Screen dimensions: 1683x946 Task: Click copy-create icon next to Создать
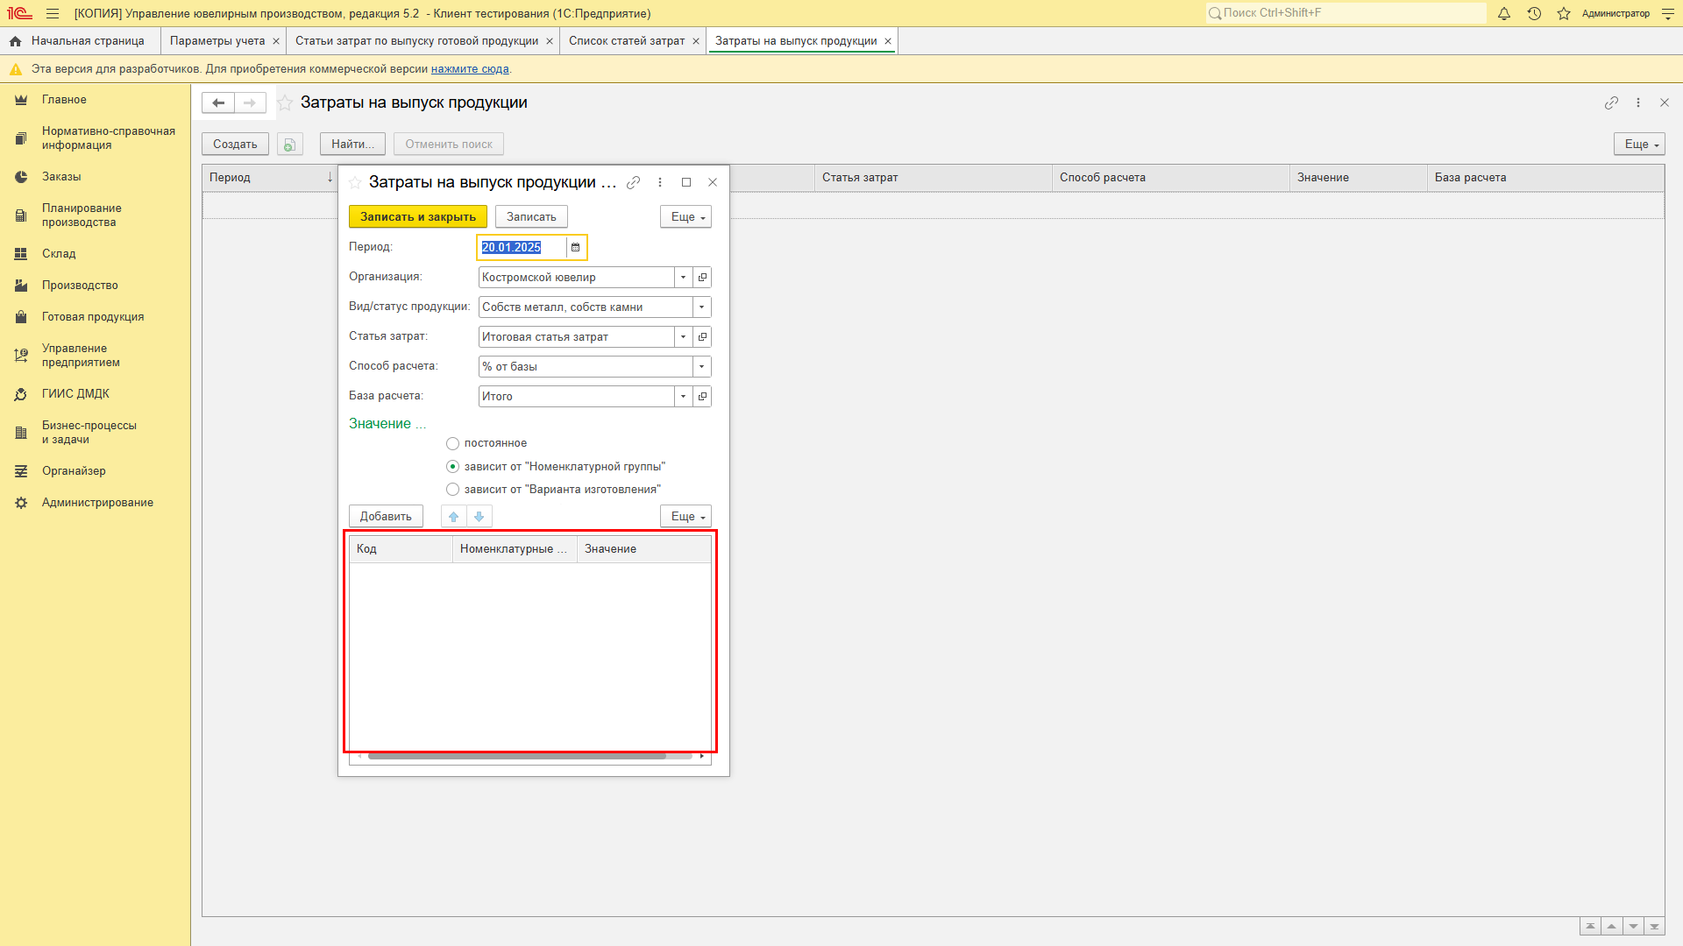coord(290,145)
